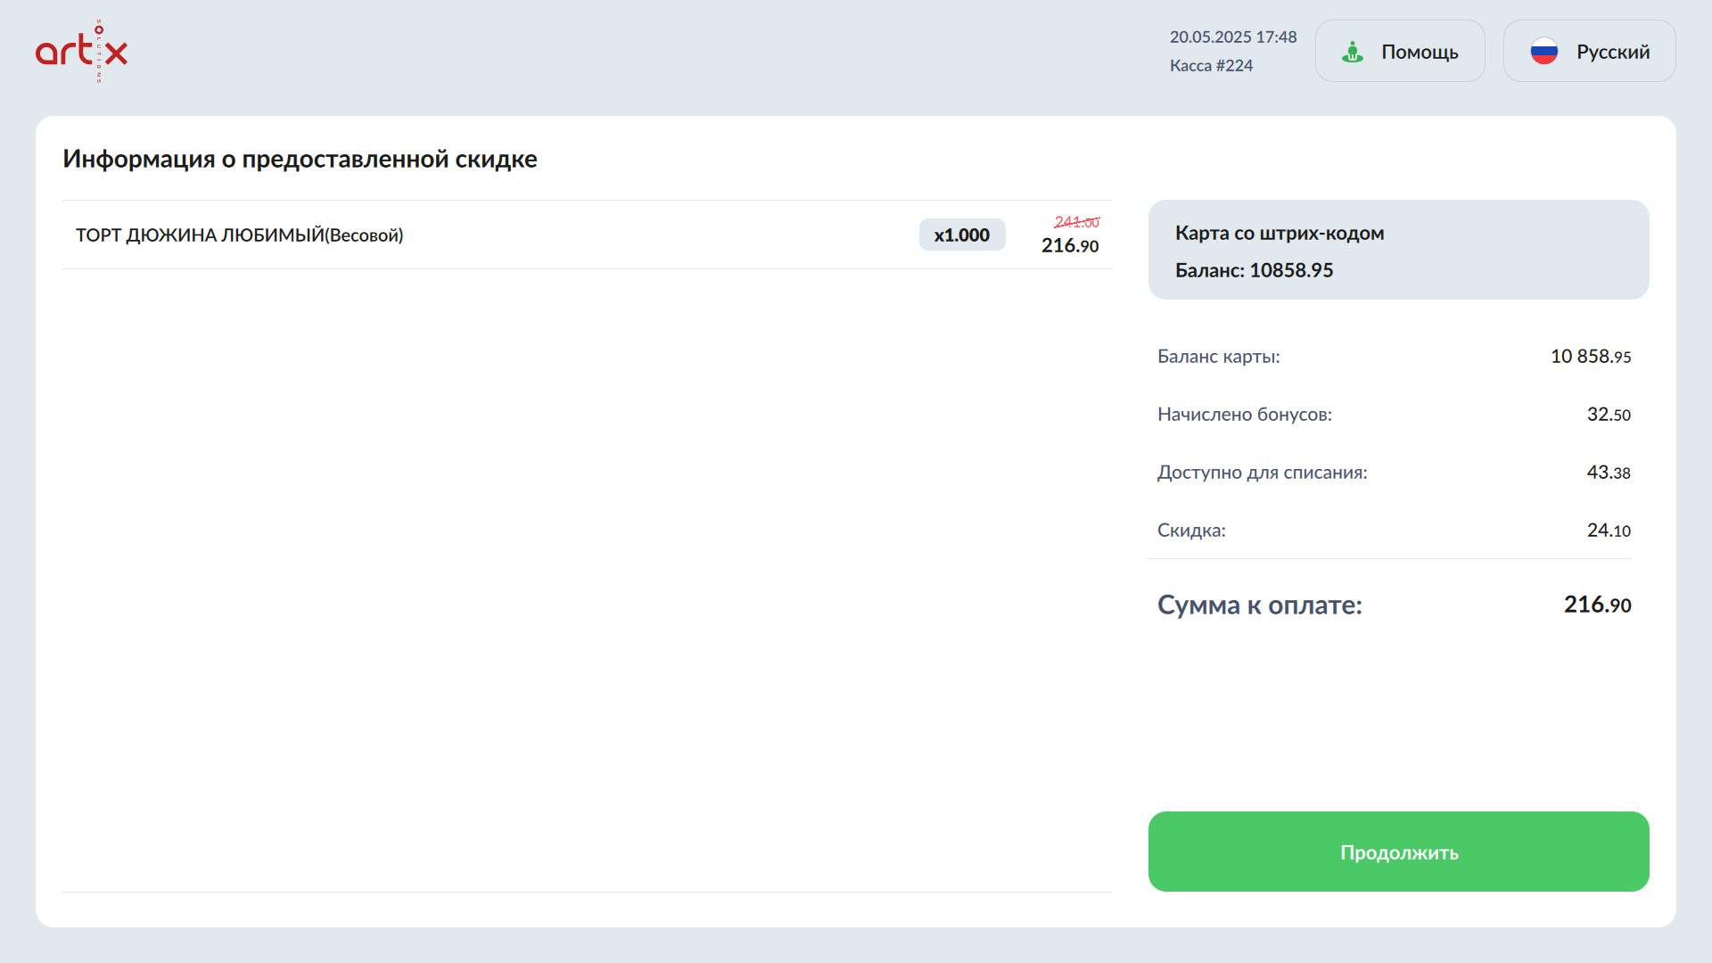Click the Сумма к оплате total

(1393, 605)
